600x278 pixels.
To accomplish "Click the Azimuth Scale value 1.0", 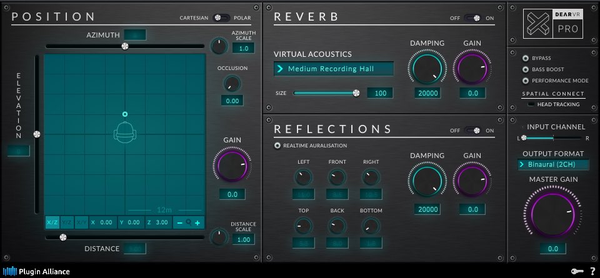I will pos(243,48).
